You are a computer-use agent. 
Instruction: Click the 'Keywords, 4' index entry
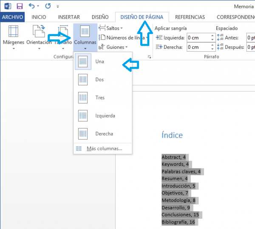(175, 164)
